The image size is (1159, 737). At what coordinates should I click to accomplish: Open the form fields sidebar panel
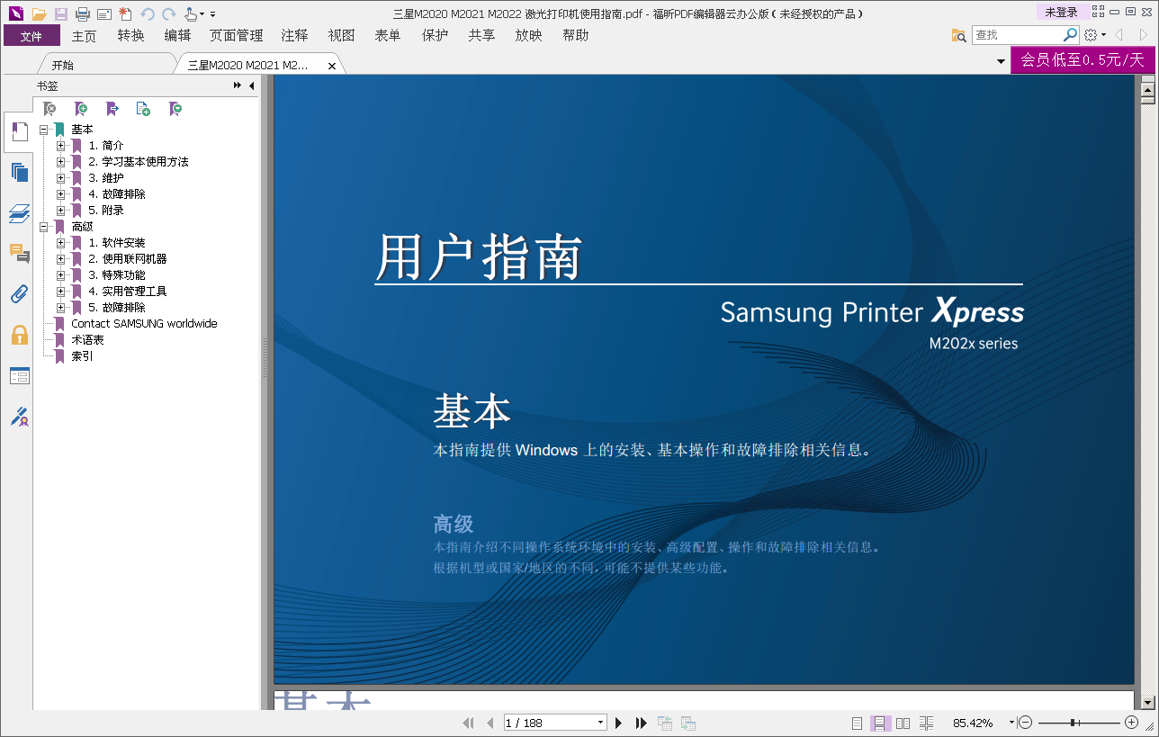pos(19,375)
